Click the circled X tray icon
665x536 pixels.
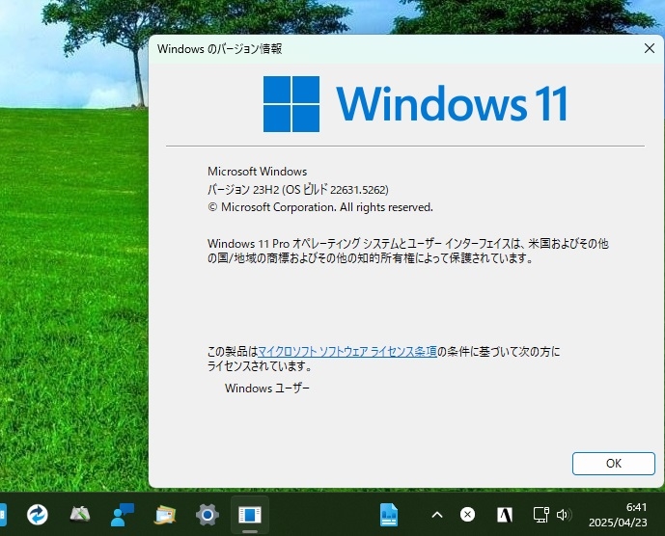click(468, 515)
